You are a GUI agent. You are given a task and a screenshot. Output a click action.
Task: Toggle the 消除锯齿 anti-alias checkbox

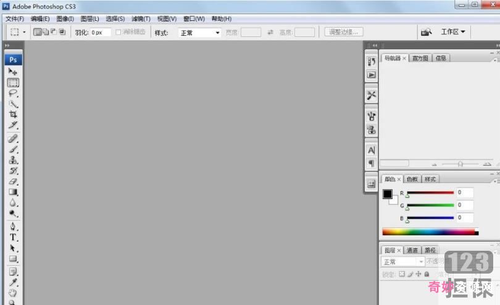pyautogui.click(x=119, y=32)
